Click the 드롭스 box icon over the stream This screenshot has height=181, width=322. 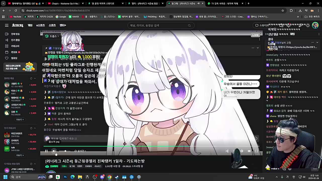pyautogui.click(x=47, y=36)
